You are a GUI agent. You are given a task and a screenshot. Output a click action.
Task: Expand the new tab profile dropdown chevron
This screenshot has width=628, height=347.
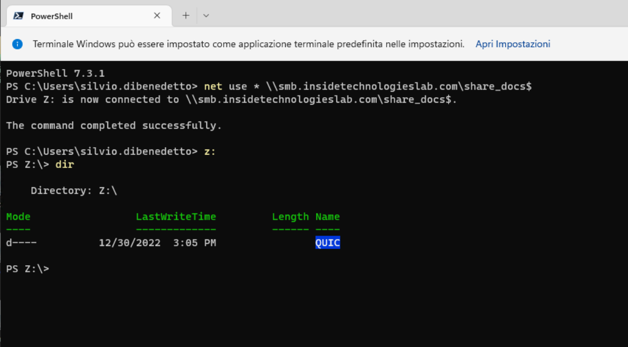(206, 16)
